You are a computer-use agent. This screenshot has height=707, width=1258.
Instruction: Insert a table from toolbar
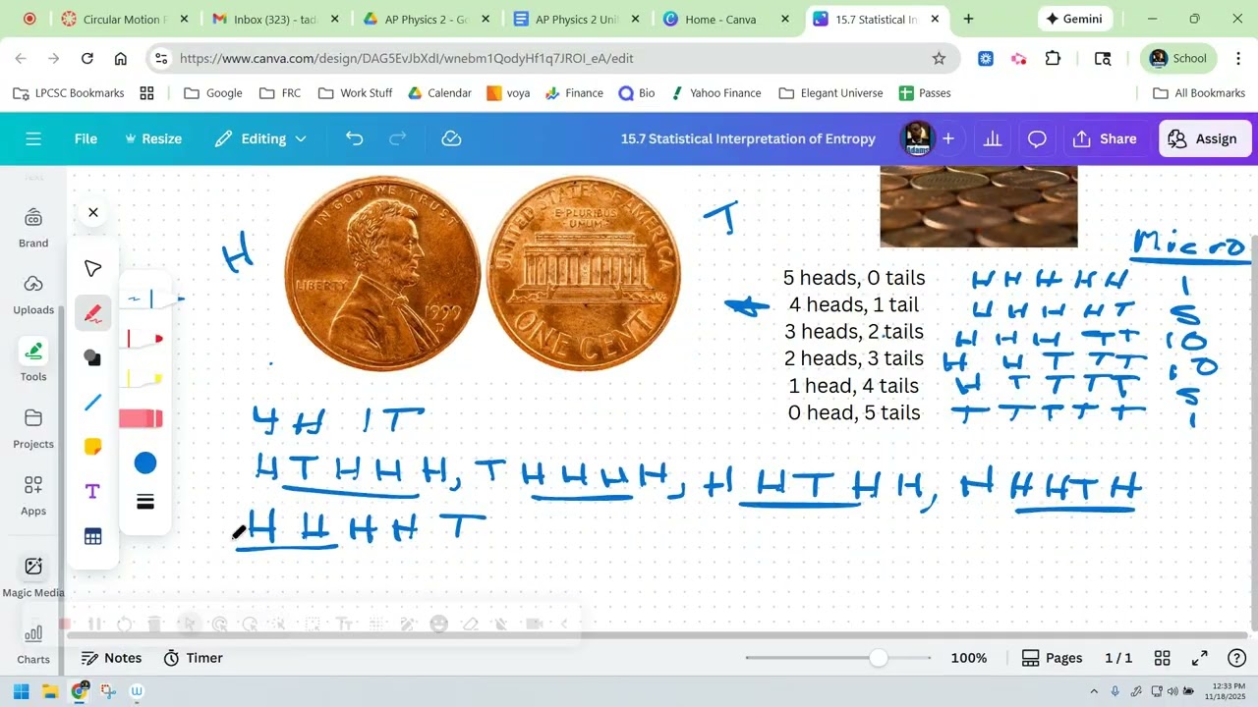click(93, 537)
